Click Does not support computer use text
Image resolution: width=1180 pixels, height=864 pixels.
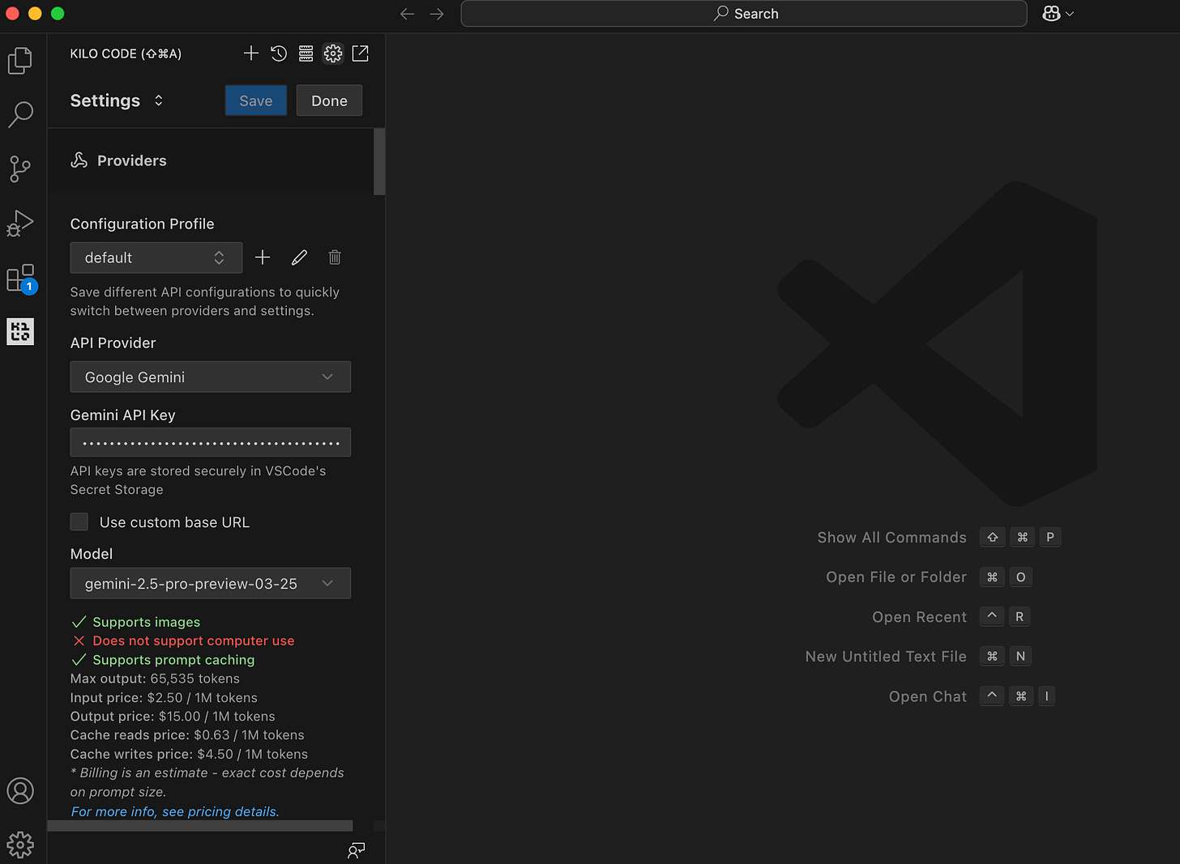click(194, 641)
